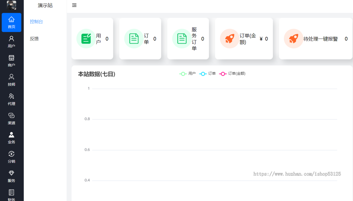This screenshot has width=353, height=201.
Task: Click the ¥ 0 amount value
Action: click(x=264, y=39)
